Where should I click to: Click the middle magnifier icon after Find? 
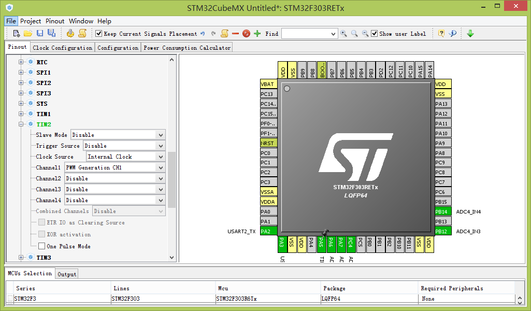354,34
